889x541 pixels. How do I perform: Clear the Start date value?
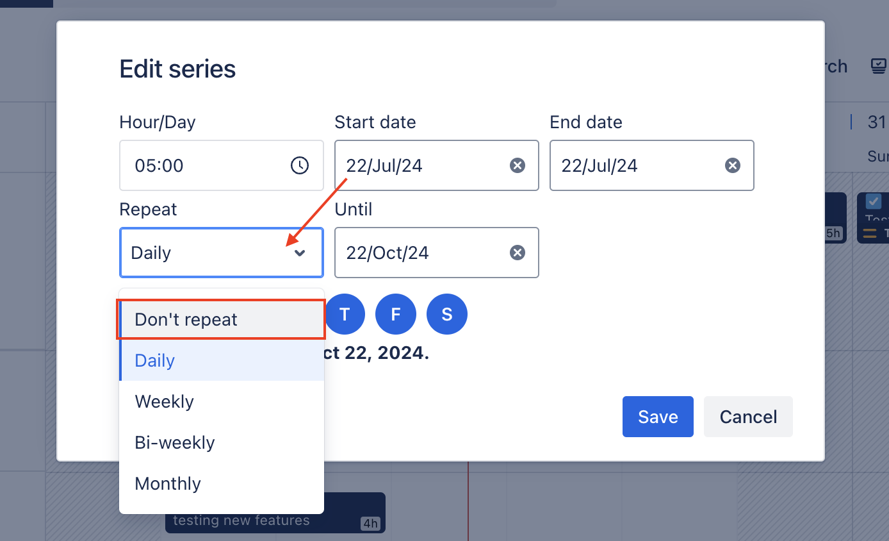[517, 165]
